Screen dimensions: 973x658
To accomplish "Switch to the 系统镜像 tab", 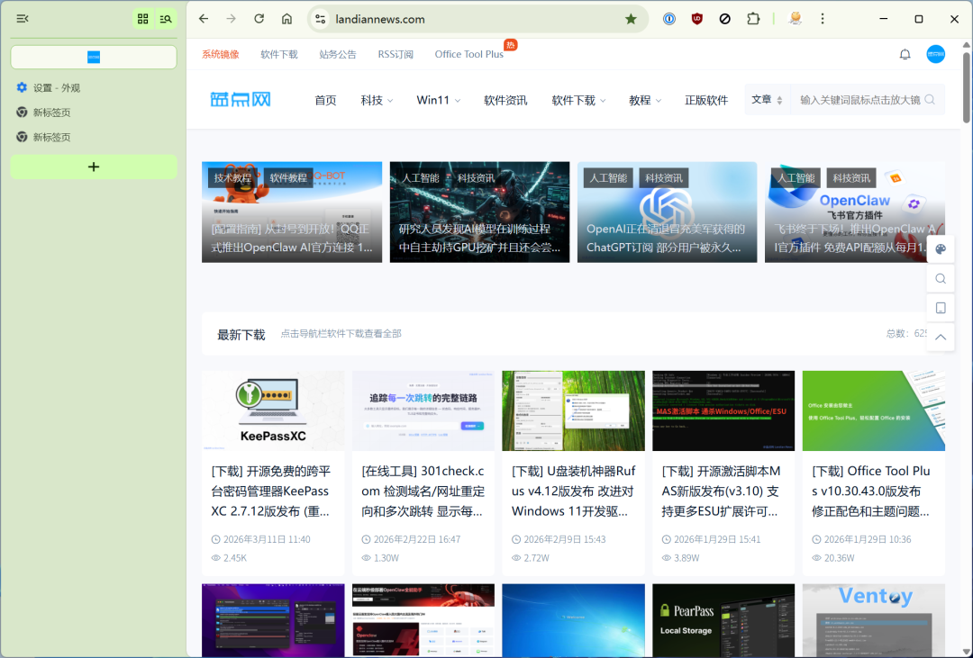I will (x=221, y=54).
